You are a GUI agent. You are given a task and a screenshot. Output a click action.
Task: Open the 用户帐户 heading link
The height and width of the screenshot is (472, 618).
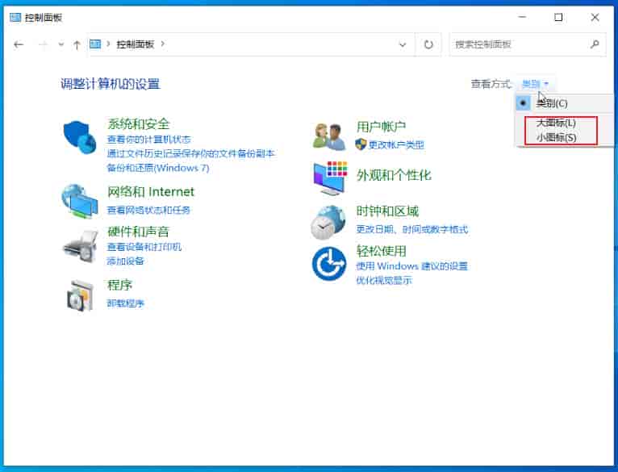click(381, 127)
